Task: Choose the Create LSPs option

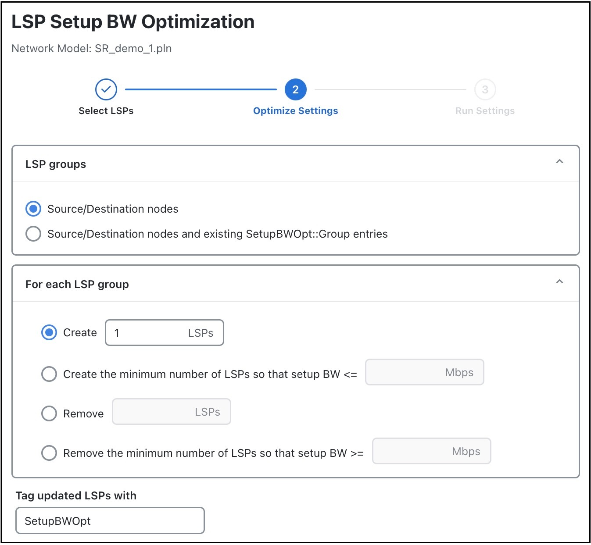Action: [x=49, y=332]
